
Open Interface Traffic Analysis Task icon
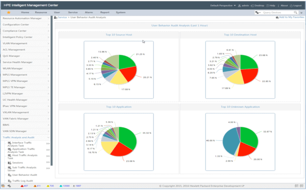[x=10, y=143]
